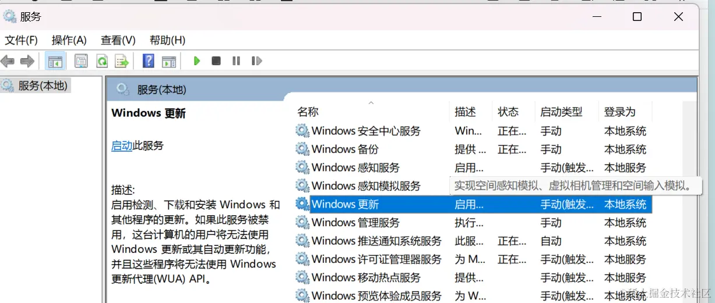Click the gear icon in the right pane 服务(本地) header

click(122, 89)
